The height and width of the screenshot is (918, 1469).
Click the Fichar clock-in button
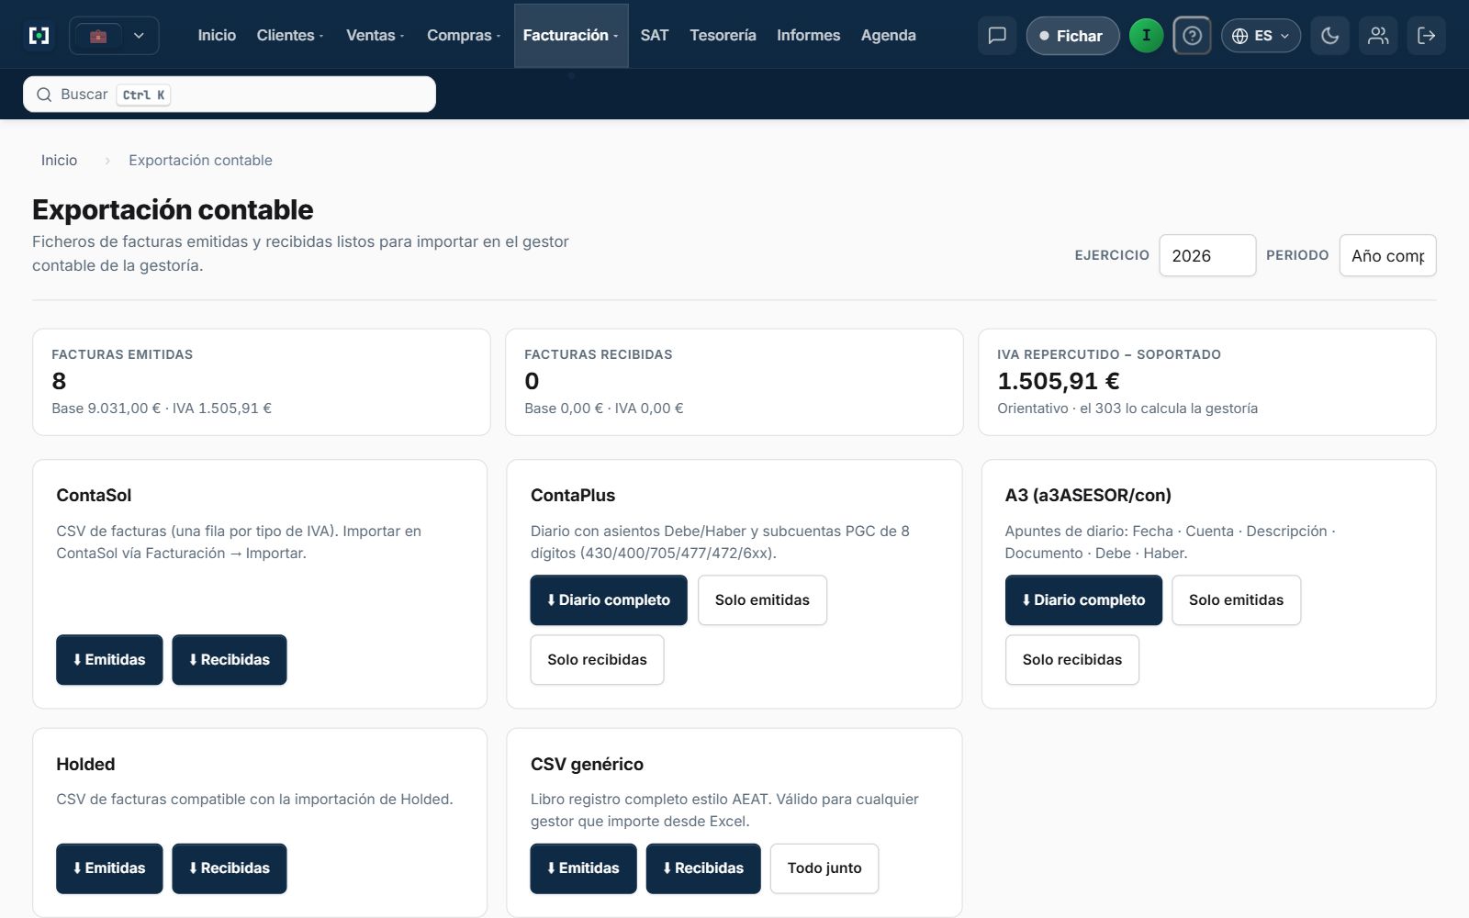1072,36
